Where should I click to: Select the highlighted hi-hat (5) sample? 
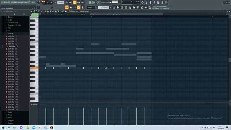tap(13, 46)
